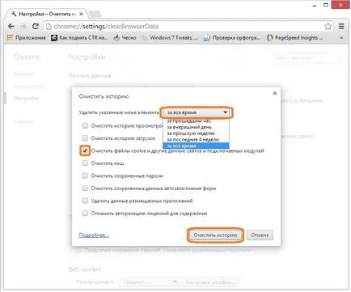351x292 pixels.
Task: Choose за прошедший час option
Action: coord(196,121)
